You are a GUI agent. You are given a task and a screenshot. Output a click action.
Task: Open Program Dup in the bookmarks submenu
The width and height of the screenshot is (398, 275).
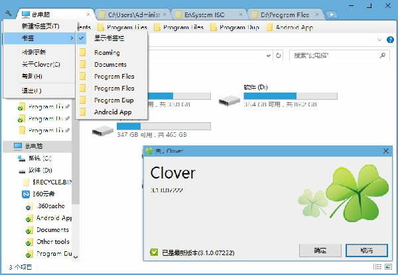(x=111, y=100)
